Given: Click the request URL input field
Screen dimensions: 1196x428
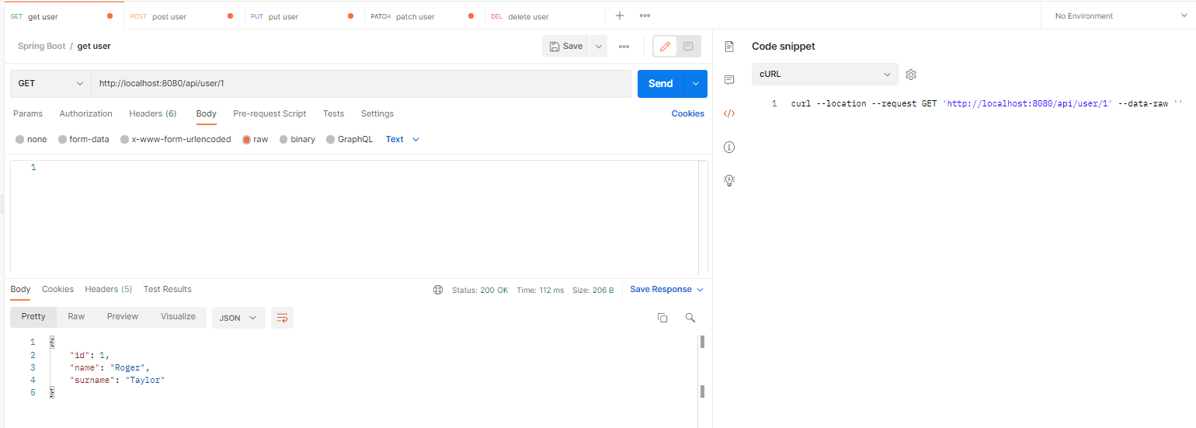Looking at the screenshot, I should [361, 84].
